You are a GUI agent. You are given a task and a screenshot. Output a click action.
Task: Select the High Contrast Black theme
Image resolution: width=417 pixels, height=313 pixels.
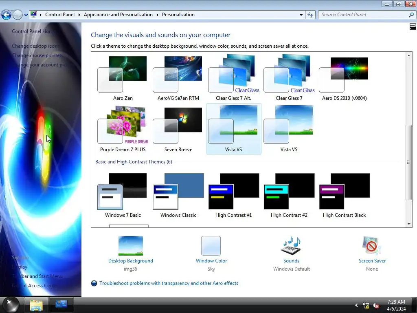pyautogui.click(x=344, y=195)
